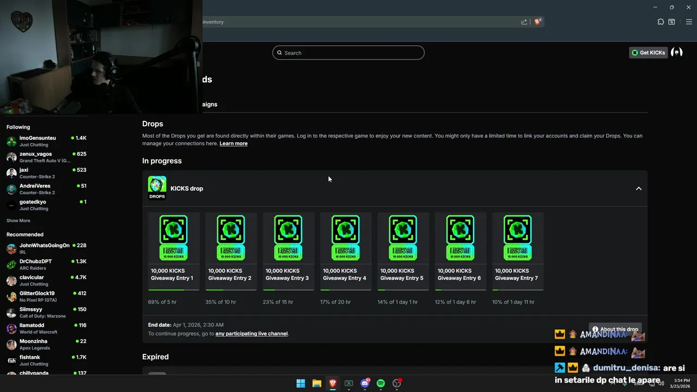This screenshot has height=392, width=697.
Task: Click the Get KICKs button
Action: click(648, 52)
